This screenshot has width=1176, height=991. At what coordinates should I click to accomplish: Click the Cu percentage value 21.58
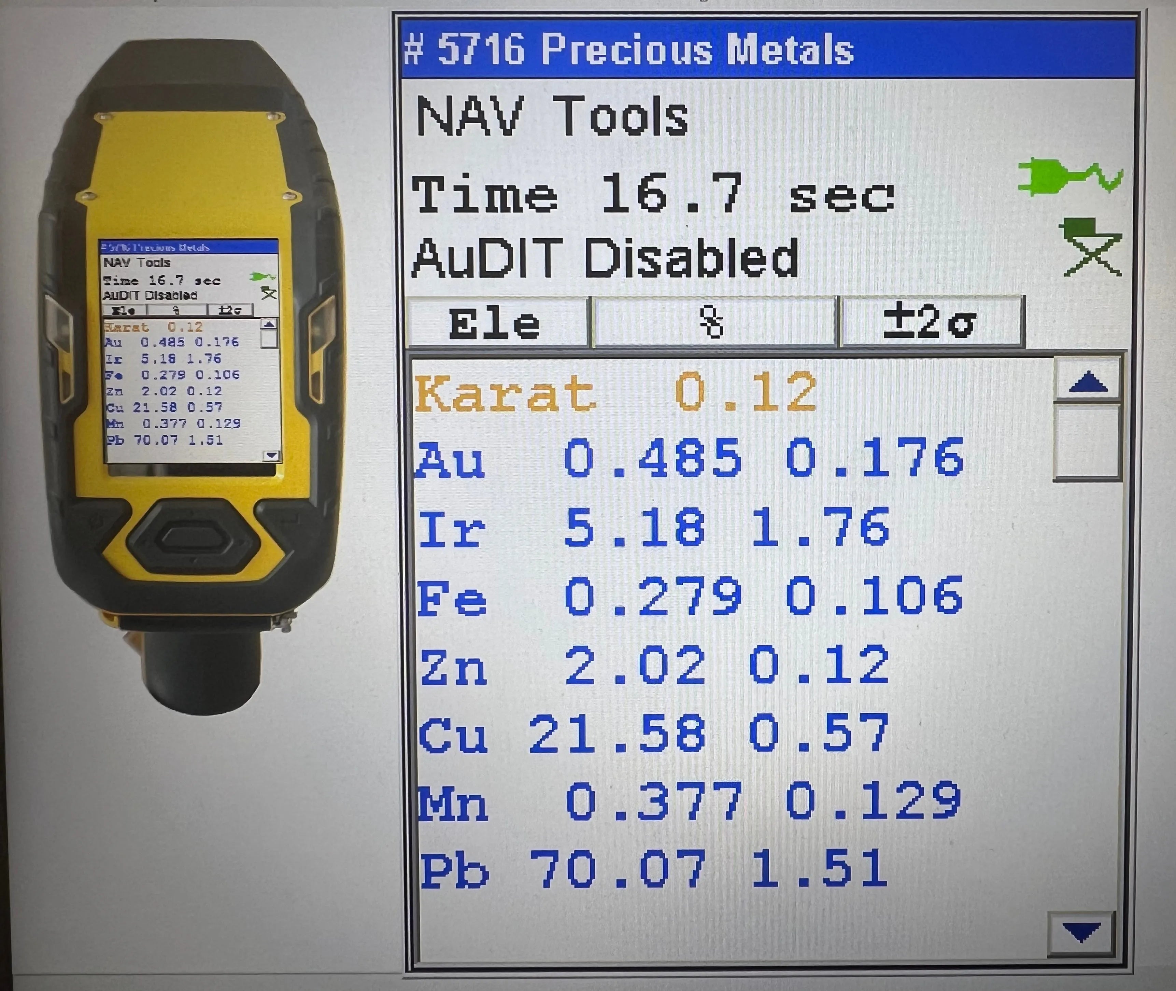(x=617, y=734)
